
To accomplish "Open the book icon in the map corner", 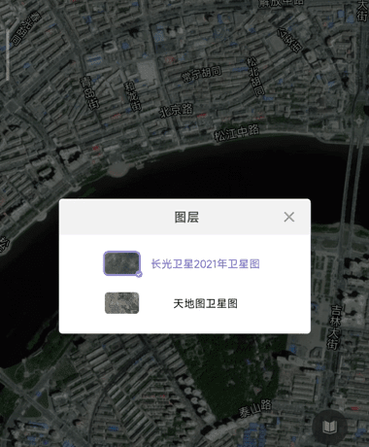I will [330, 427].
